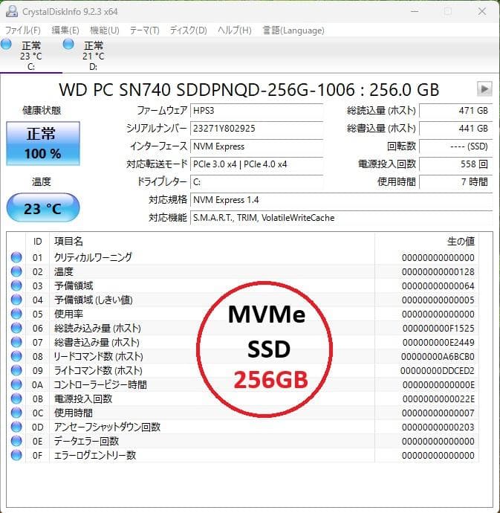Image resolution: width=500 pixels, height=513 pixels.
Task: Open the 編集(E) menu
Action: point(65,30)
